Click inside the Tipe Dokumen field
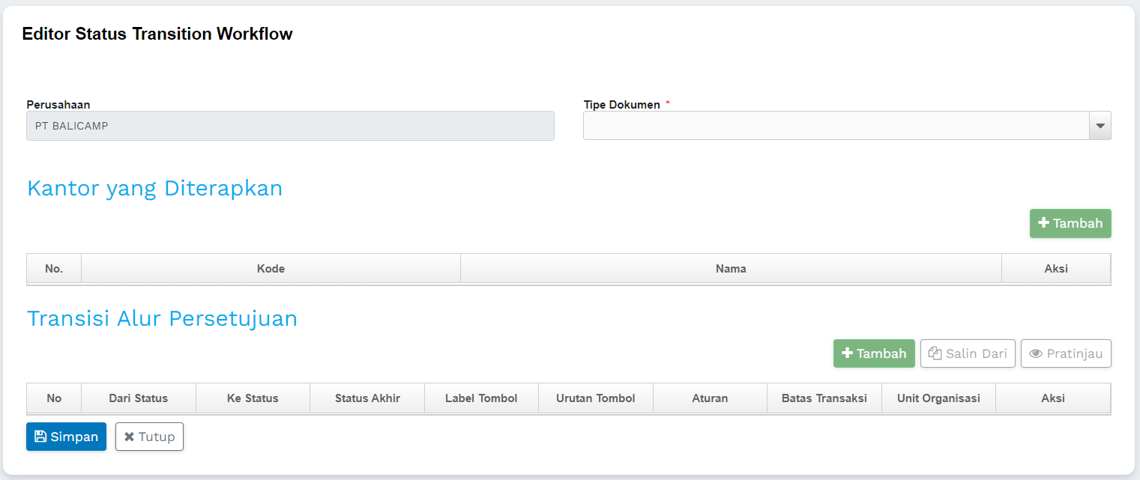1140x480 pixels. [836, 126]
